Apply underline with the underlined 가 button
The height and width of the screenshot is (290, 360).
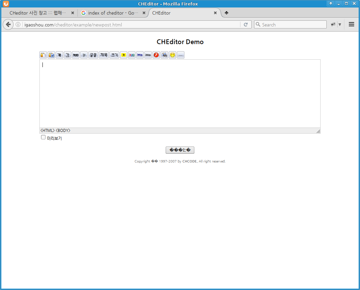tap(68, 55)
